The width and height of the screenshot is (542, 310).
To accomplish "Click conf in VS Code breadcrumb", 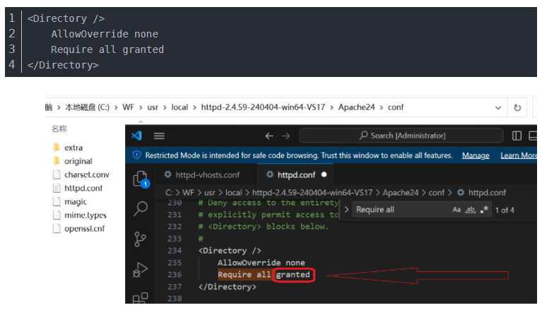I will pos(437,193).
